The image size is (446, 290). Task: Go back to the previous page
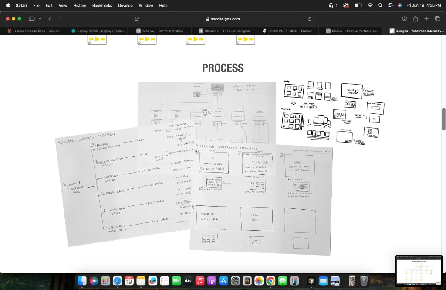50,19
